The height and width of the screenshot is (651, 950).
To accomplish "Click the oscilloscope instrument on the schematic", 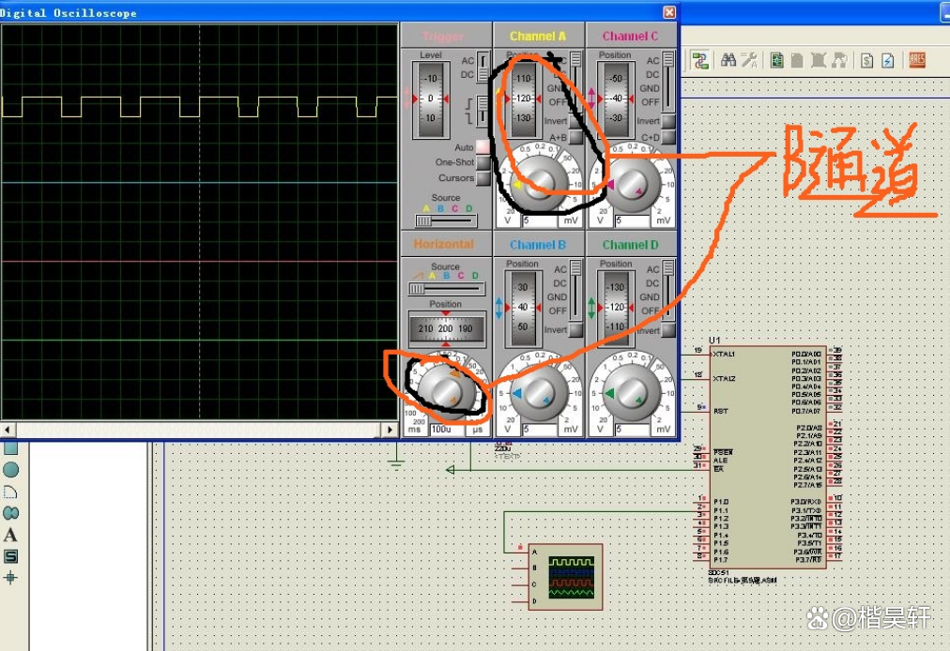I will pos(565,577).
